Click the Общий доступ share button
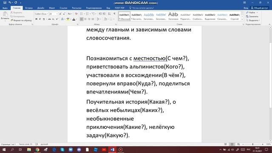Image resolution: width=272 pixels, height=153 pixels. [259, 8]
